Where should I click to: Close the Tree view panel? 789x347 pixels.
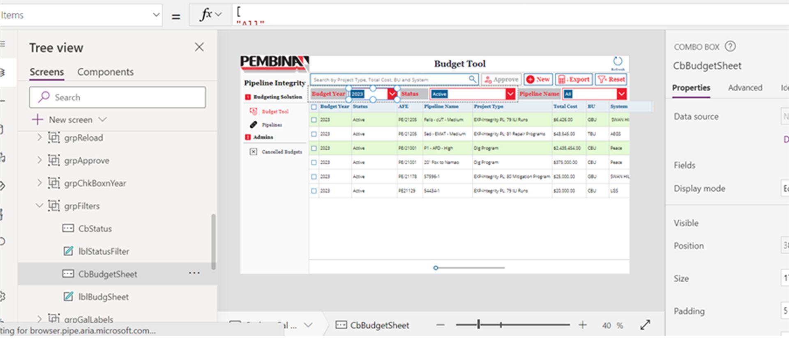199,47
